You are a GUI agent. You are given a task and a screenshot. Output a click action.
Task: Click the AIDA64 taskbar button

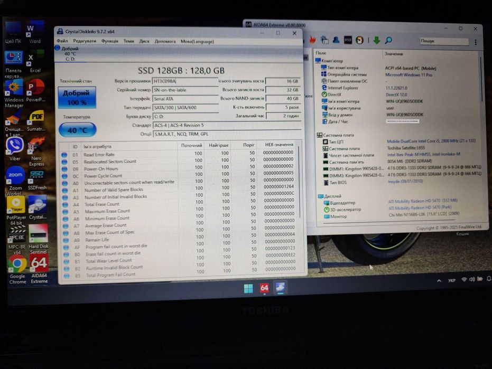pos(264,288)
